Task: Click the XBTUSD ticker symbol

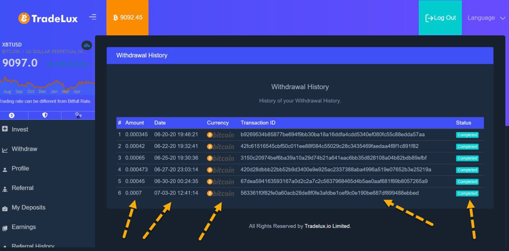Action: pos(12,45)
